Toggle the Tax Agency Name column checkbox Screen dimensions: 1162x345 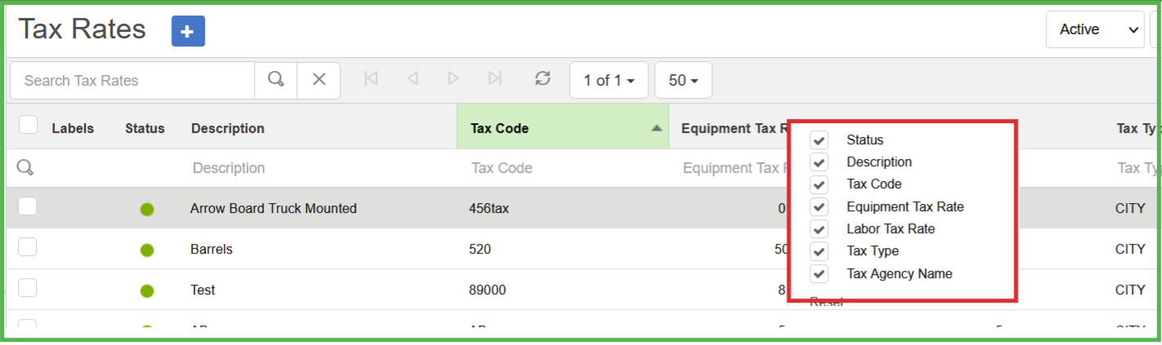tap(819, 274)
